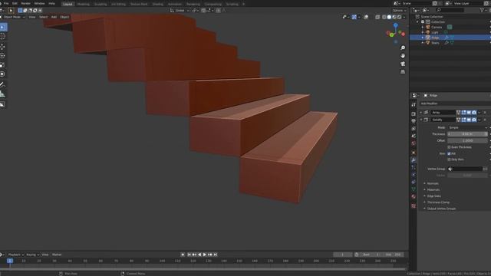Toggle X-ray mode in viewport header
This screenshot has height=276, width=491.
point(377,17)
